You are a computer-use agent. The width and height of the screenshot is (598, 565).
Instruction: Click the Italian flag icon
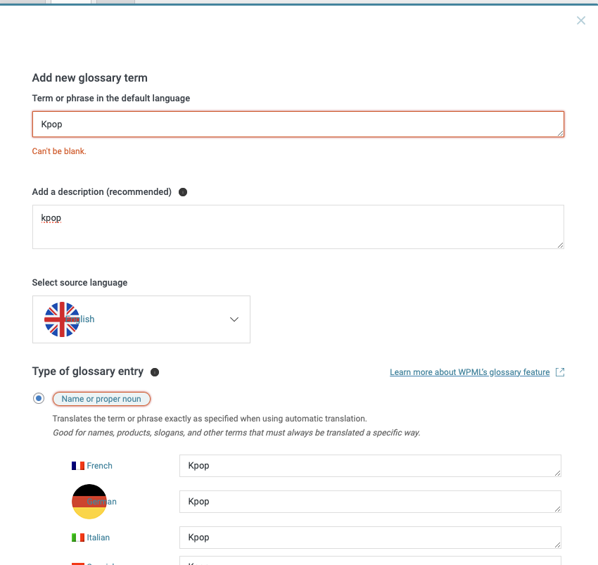(78, 538)
